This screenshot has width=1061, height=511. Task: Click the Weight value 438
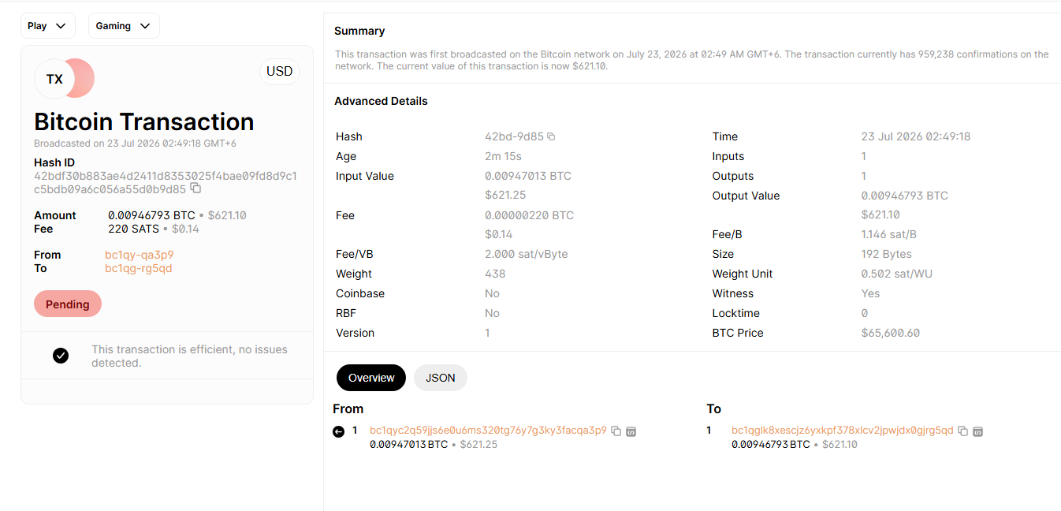click(495, 274)
